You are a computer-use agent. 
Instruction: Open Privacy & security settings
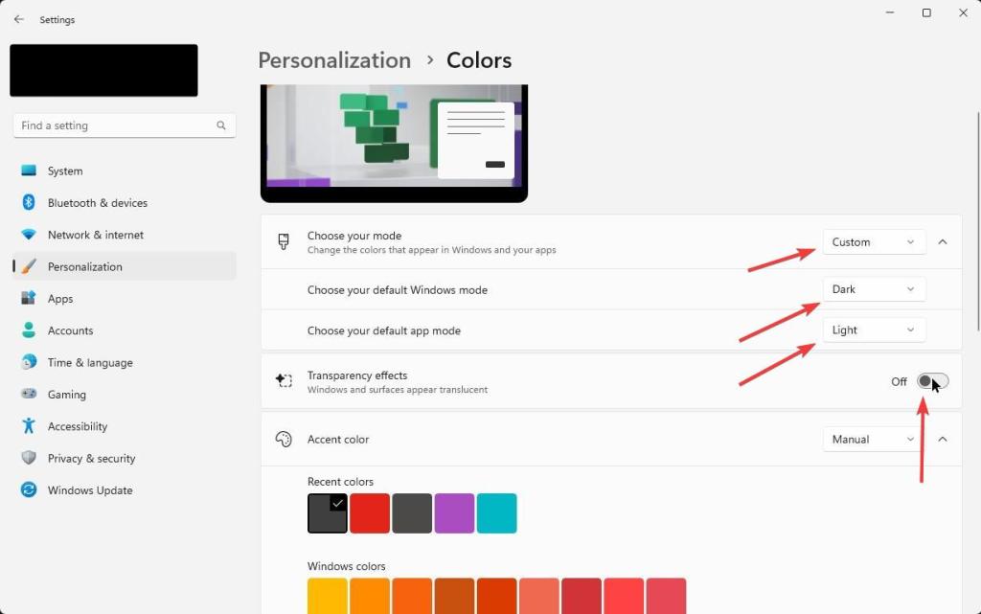125,458
